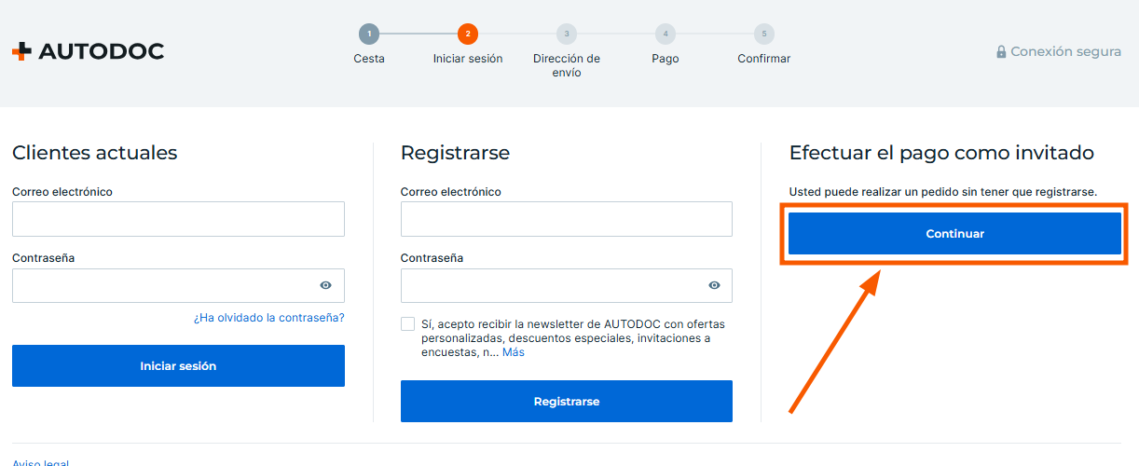Click the AUTODOC logo

click(88, 51)
